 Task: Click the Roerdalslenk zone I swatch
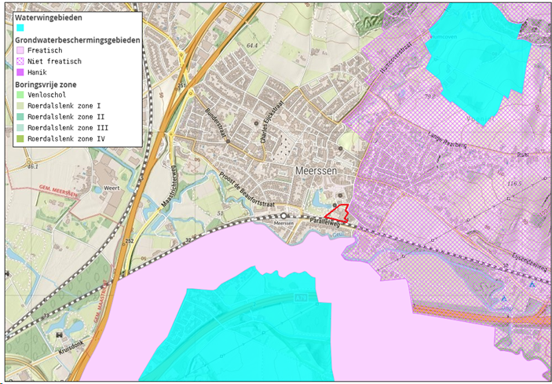click(20, 105)
